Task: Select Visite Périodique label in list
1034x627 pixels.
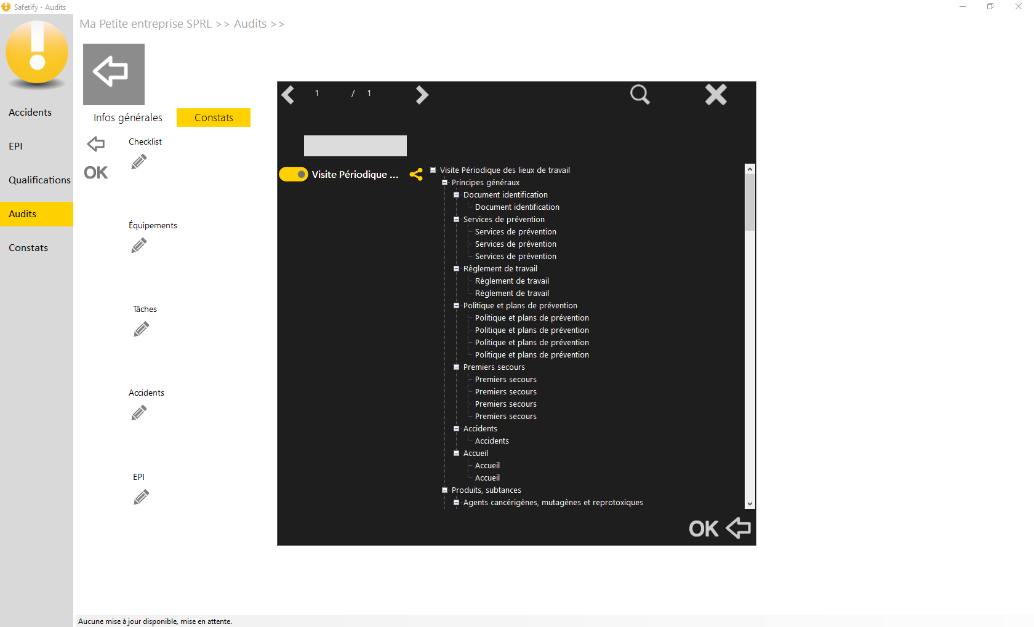Action: [355, 174]
